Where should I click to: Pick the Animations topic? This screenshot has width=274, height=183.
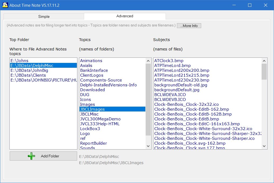(x=91, y=61)
